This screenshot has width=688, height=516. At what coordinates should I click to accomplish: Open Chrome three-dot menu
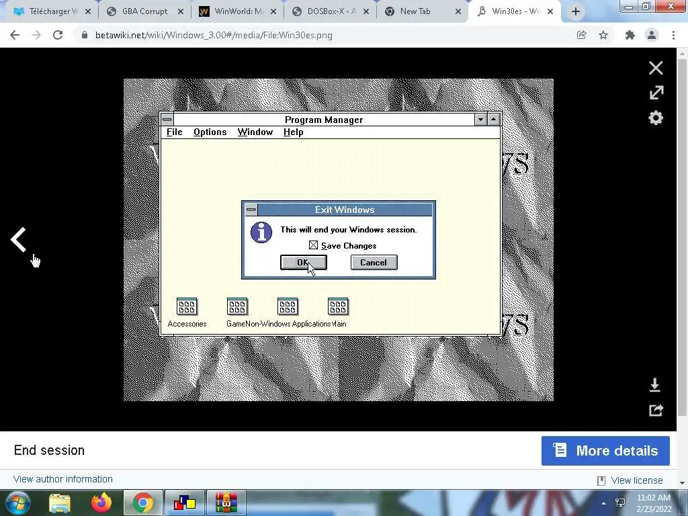673,35
